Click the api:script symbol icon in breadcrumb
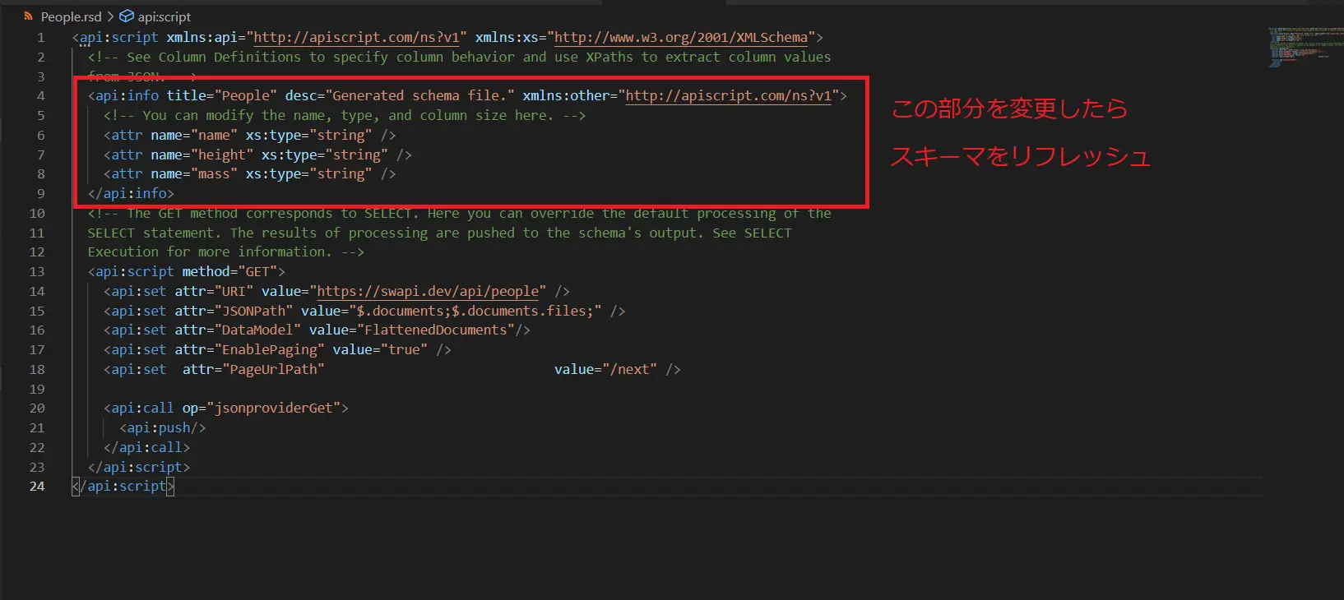This screenshot has width=1344, height=600. [x=127, y=16]
